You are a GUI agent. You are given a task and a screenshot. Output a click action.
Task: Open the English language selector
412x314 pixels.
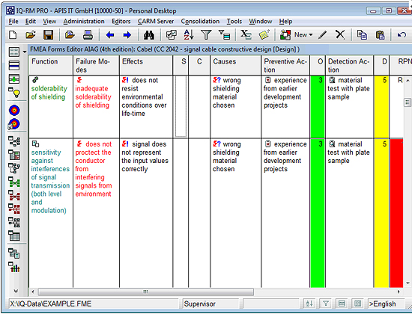click(386, 304)
